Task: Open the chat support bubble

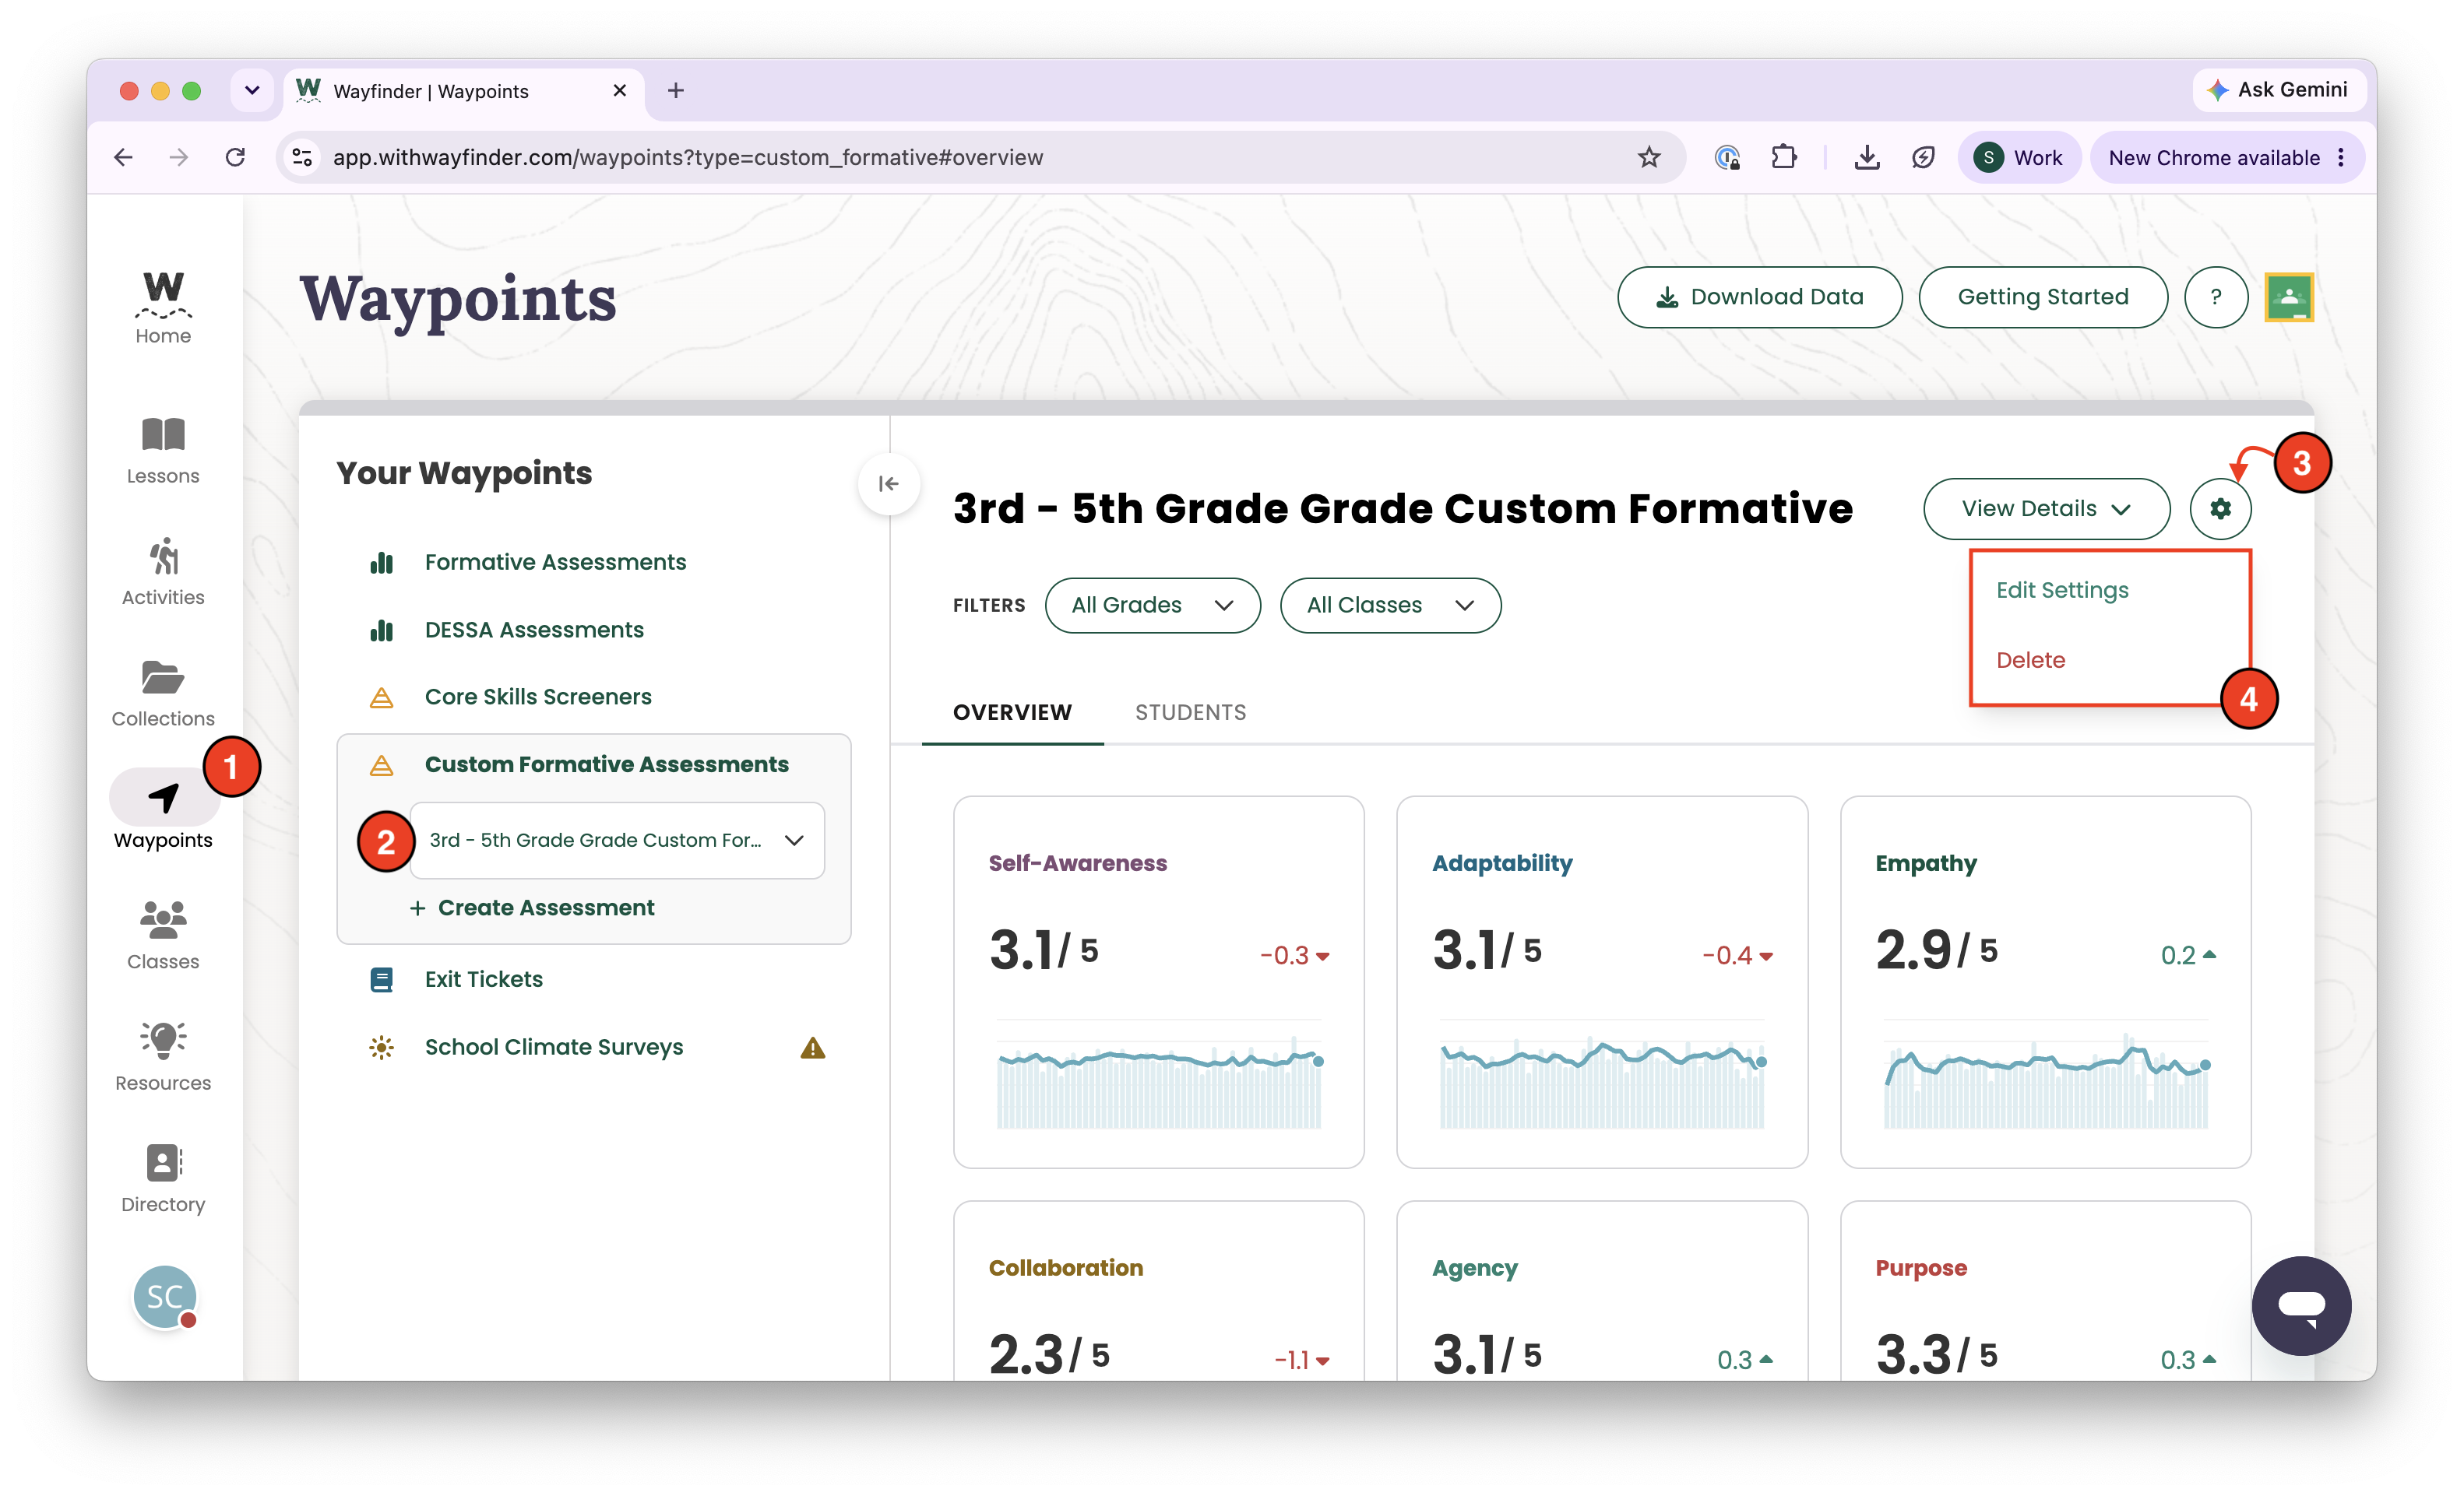Action: pyautogui.click(x=2301, y=1305)
